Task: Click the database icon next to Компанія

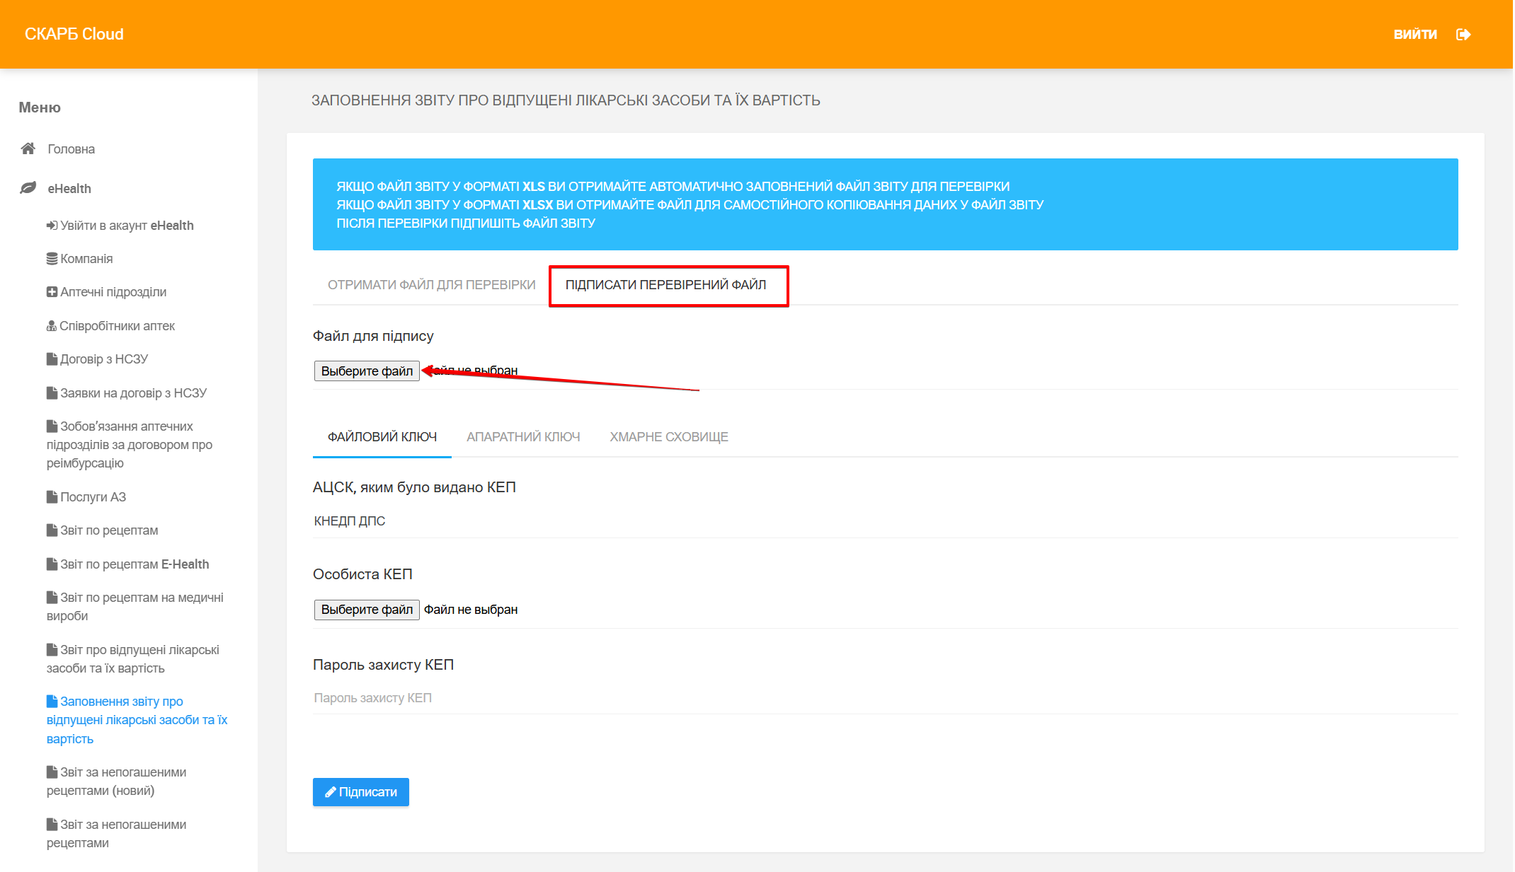Action: pos(52,259)
